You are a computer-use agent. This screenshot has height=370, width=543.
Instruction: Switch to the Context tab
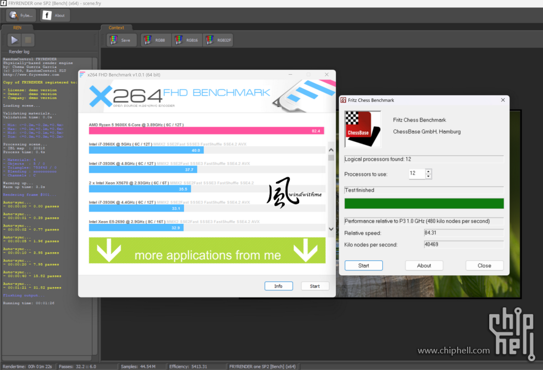click(x=116, y=28)
